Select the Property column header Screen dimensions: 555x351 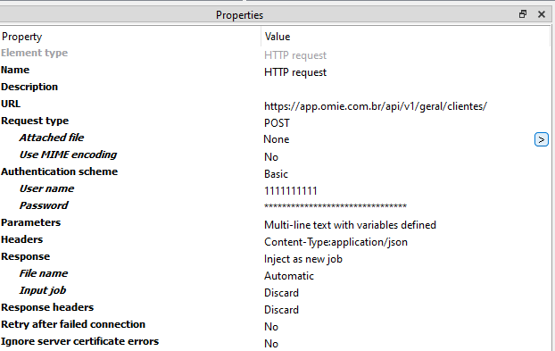pos(22,37)
